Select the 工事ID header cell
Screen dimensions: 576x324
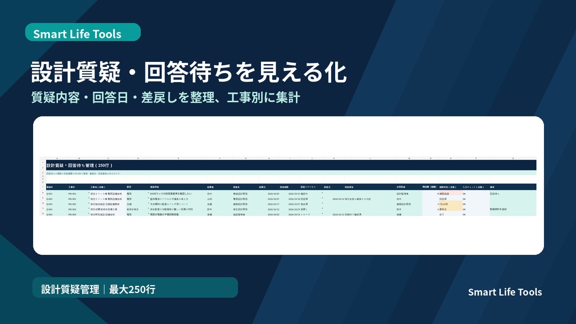[79, 187]
